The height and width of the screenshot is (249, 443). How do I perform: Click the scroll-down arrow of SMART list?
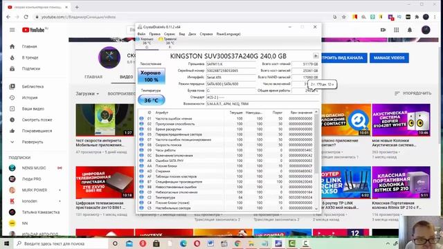[x=316, y=209]
